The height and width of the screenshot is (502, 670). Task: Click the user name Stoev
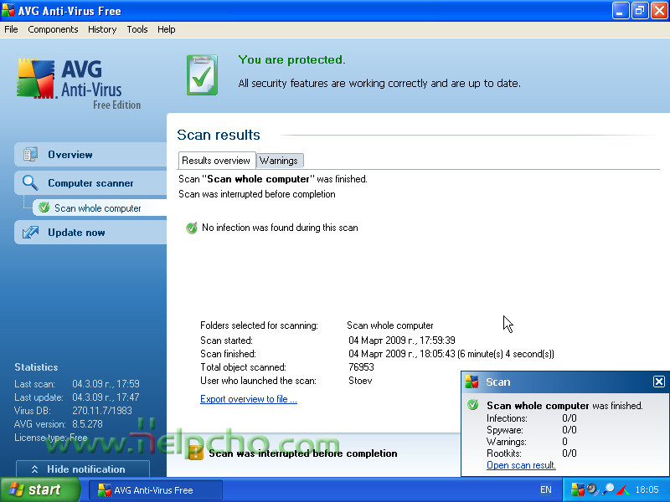[360, 381]
